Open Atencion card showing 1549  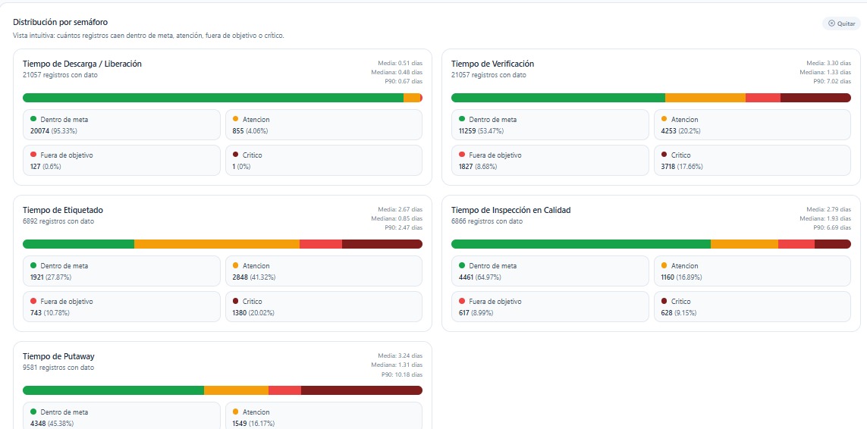click(x=323, y=415)
